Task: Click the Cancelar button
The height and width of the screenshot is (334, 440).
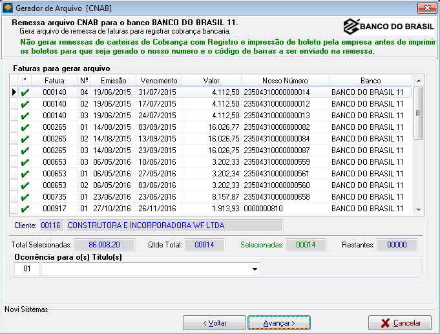Action: 400,323
